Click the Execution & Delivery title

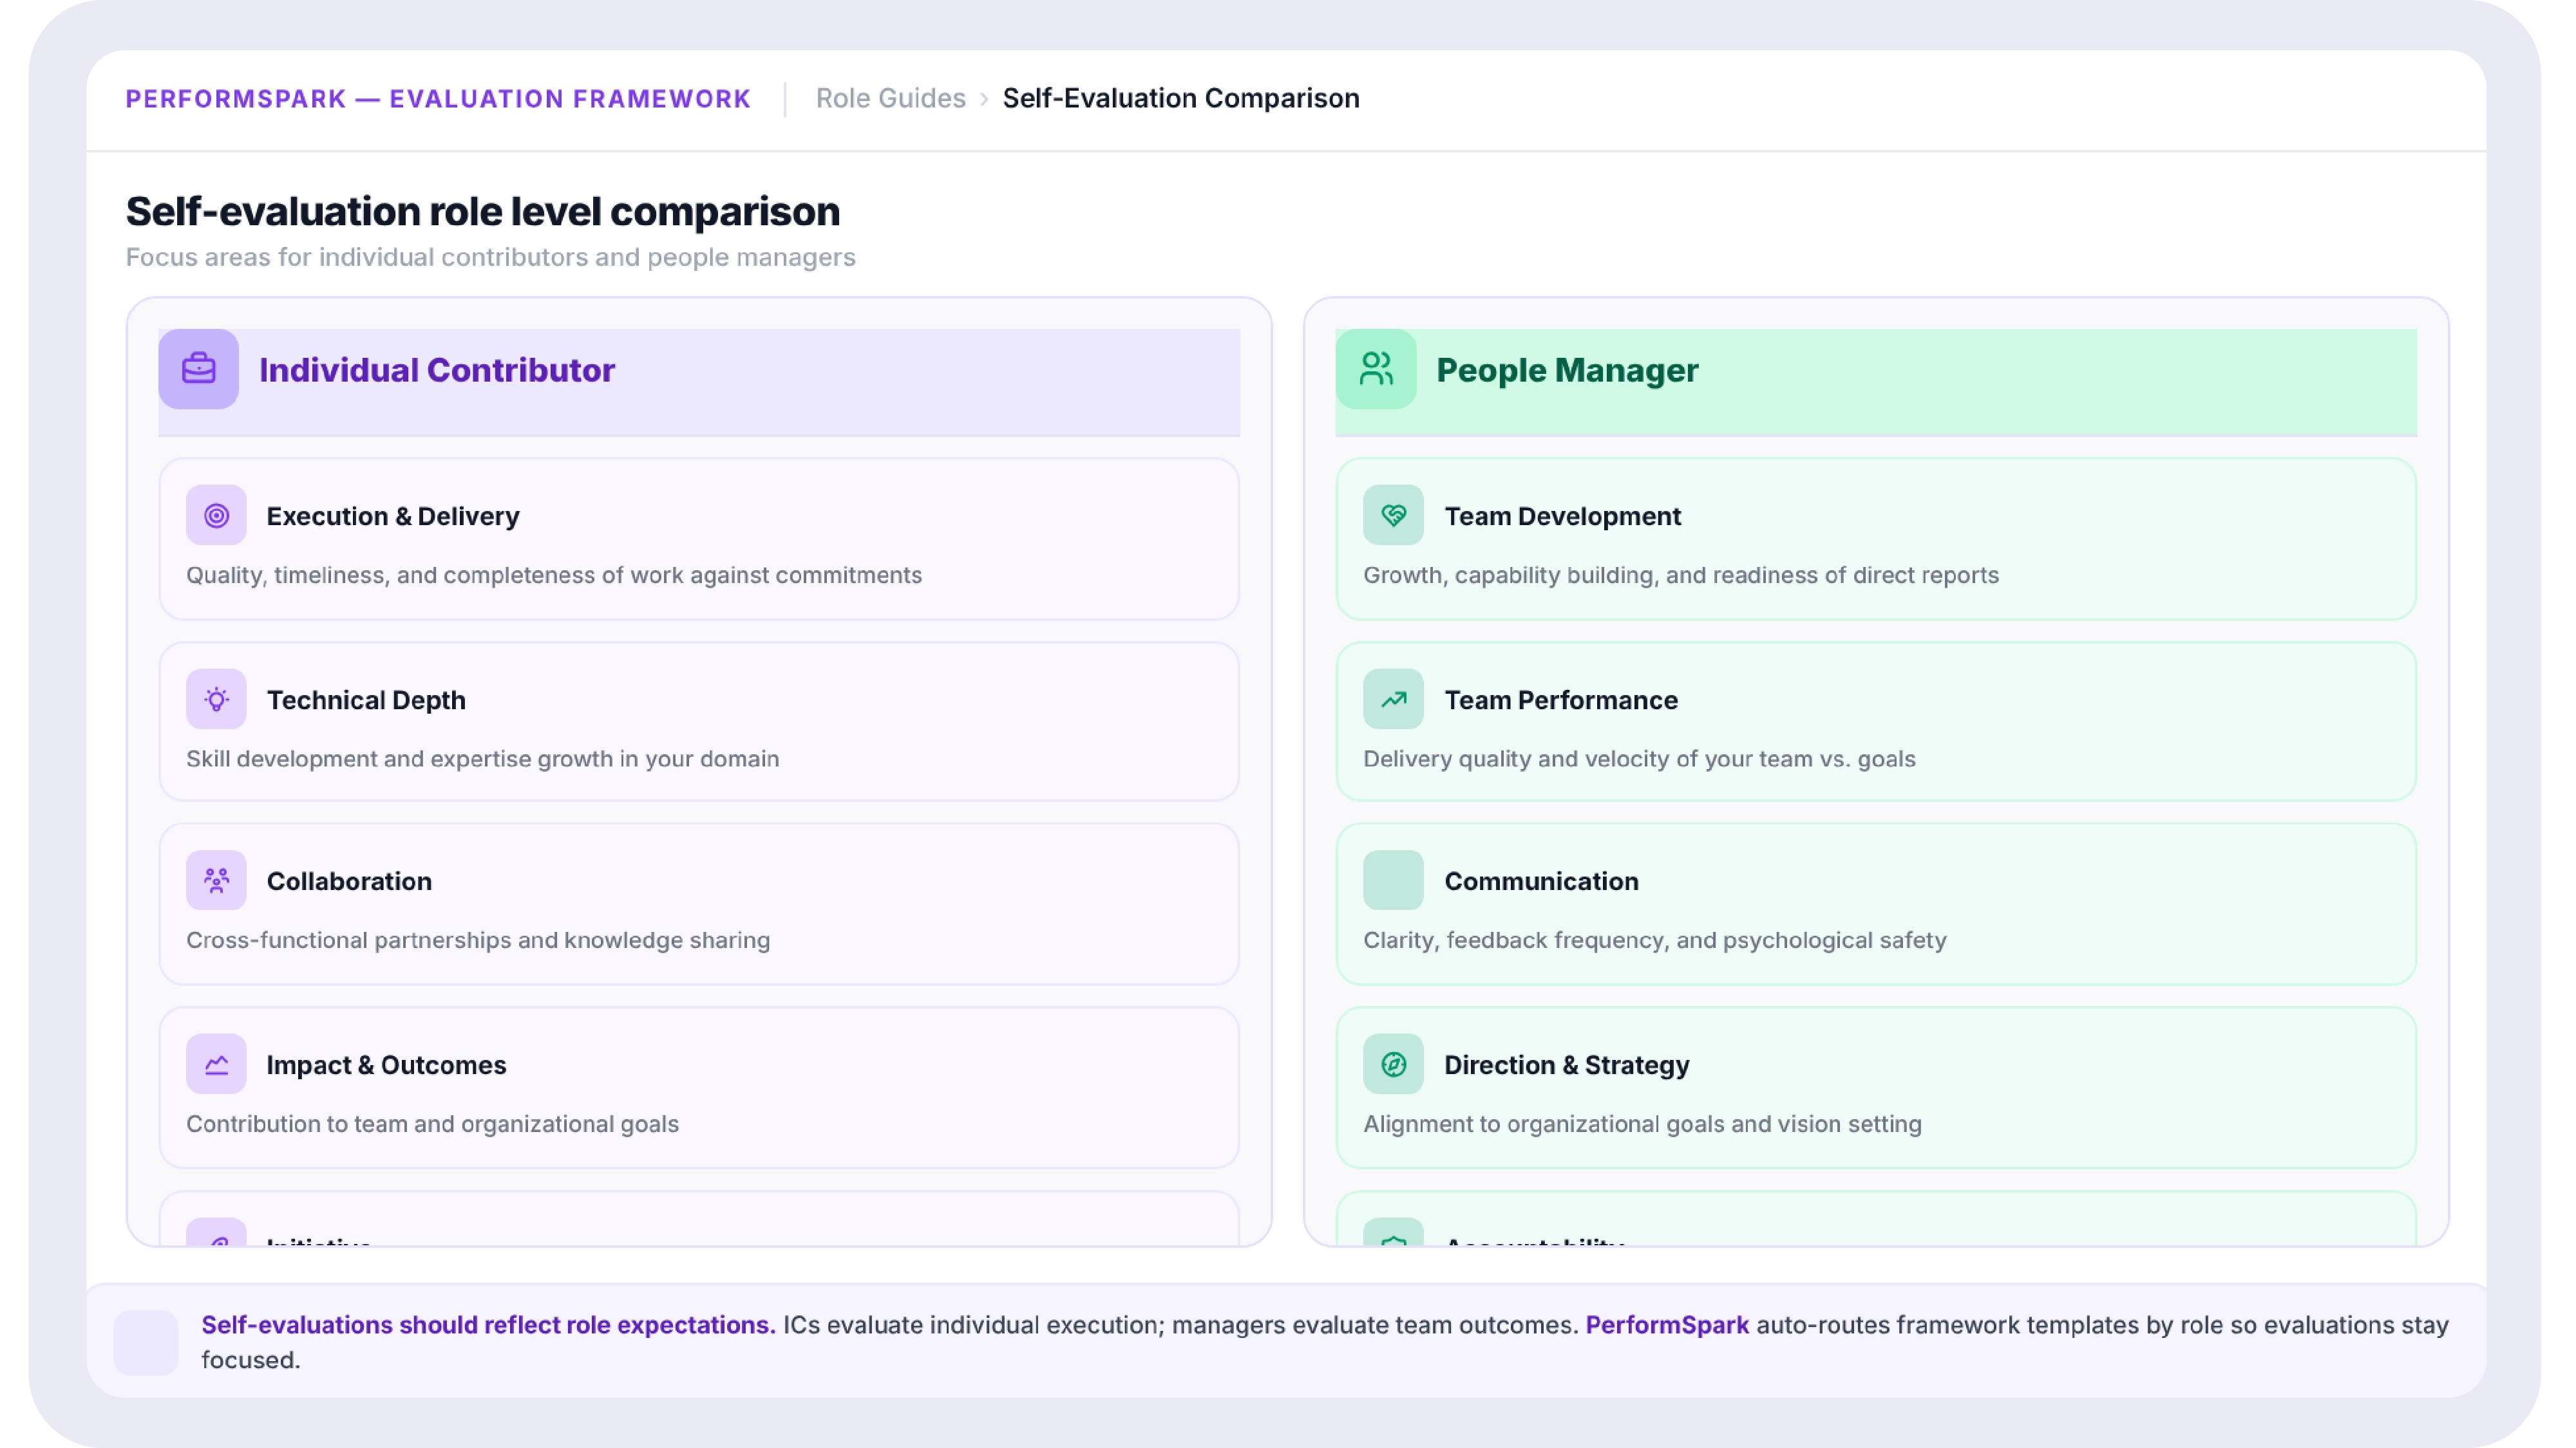point(393,515)
